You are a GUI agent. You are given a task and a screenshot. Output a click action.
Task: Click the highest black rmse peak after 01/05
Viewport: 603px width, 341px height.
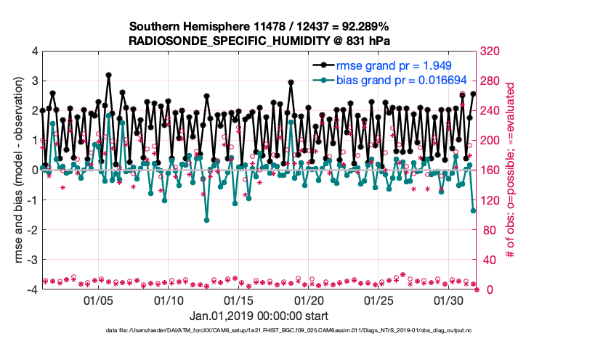tap(108, 75)
